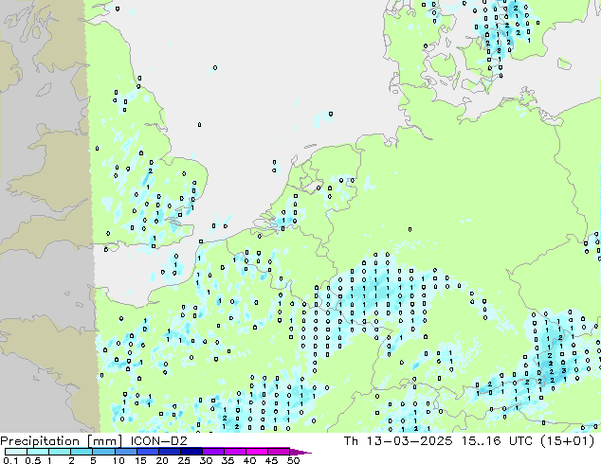The image size is (601, 464).
Task: Click the legend scale label '40'
Action: click(x=249, y=460)
